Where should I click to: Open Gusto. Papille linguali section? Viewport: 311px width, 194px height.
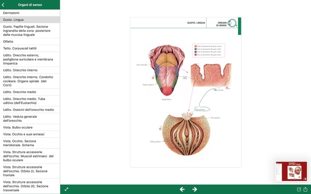[30, 30]
